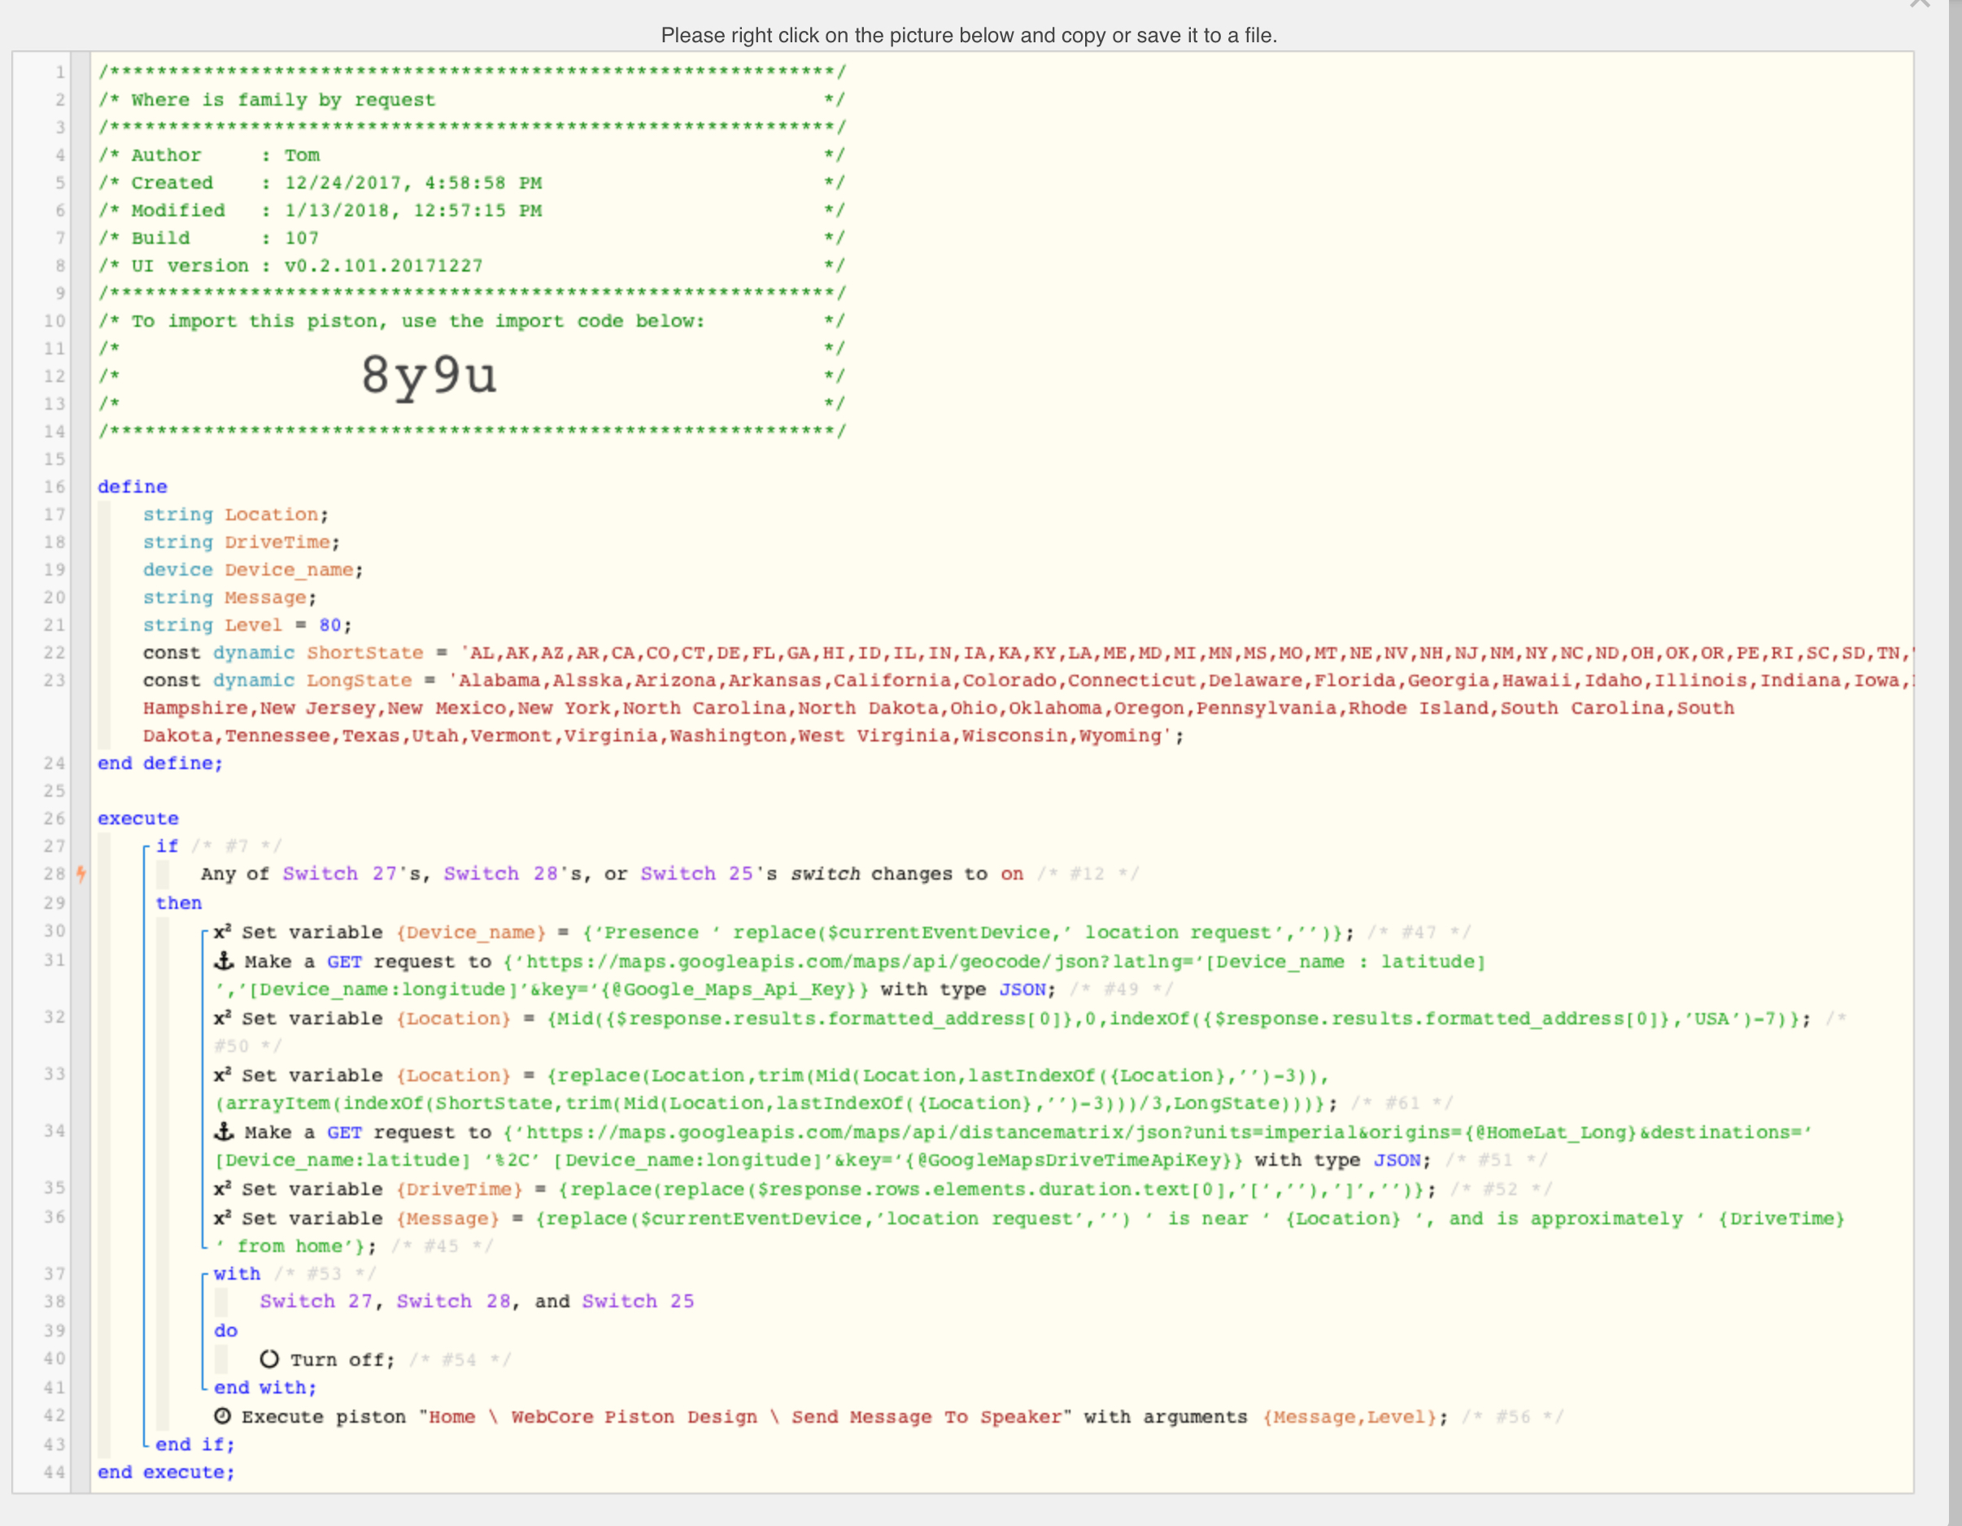Click the 'define' keyword on line 16
Viewport: 1962px width, 1526px height.
point(132,486)
